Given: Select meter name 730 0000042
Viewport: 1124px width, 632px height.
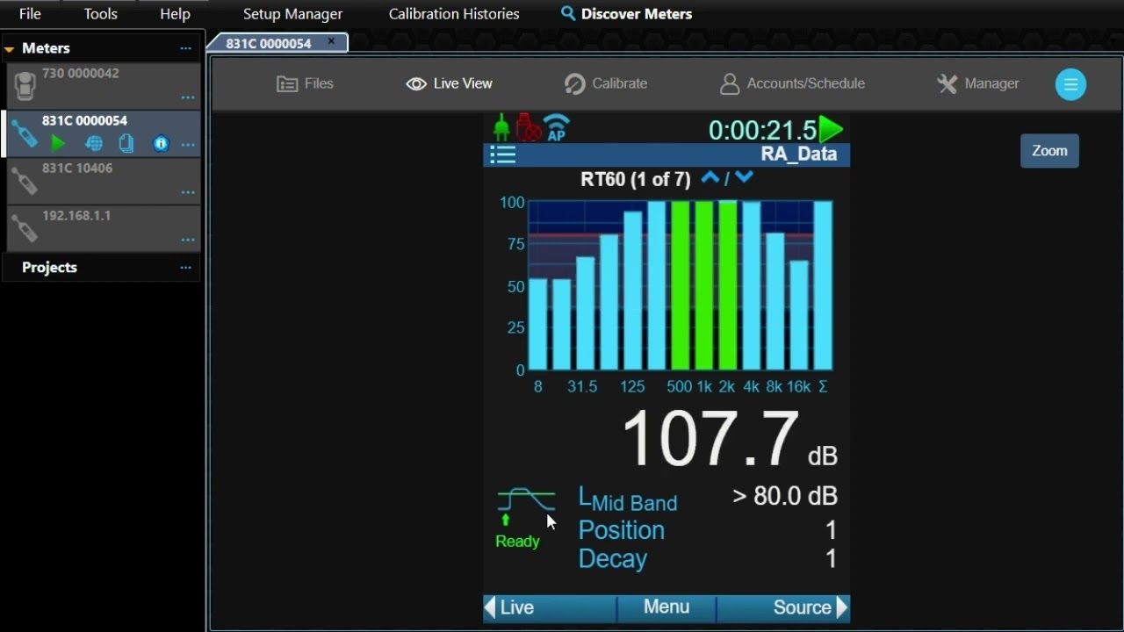Looking at the screenshot, I should pos(80,73).
